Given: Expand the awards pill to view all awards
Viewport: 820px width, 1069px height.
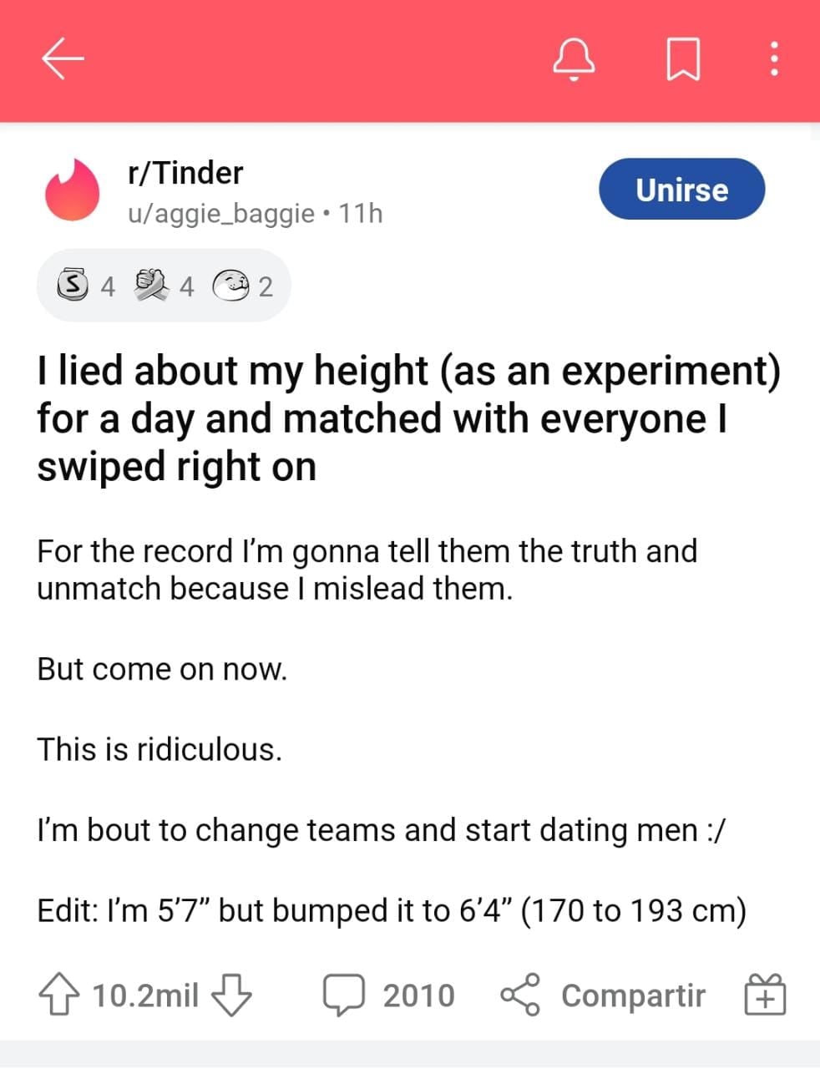Looking at the screenshot, I should click(163, 286).
